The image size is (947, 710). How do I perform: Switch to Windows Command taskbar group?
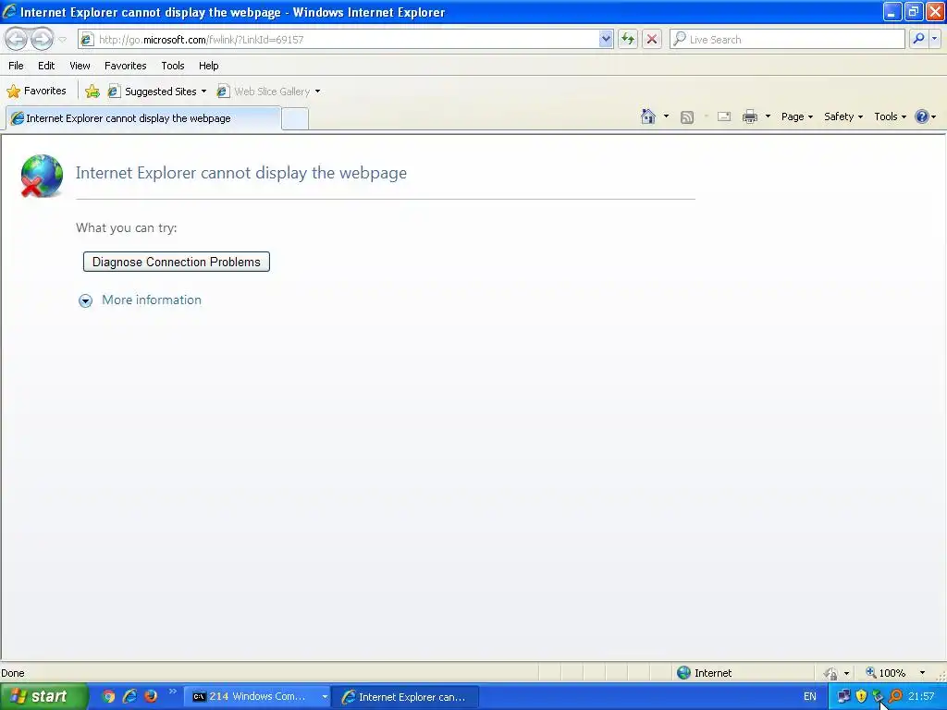[257, 697]
